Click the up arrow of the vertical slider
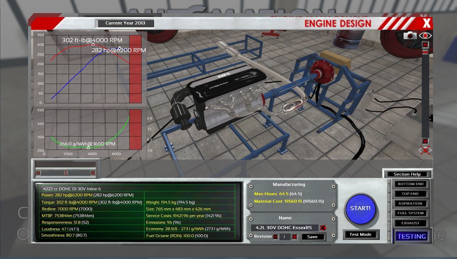457x259 pixels. (425, 45)
